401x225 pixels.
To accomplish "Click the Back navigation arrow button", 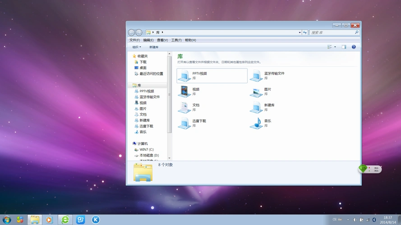I will tap(131, 32).
